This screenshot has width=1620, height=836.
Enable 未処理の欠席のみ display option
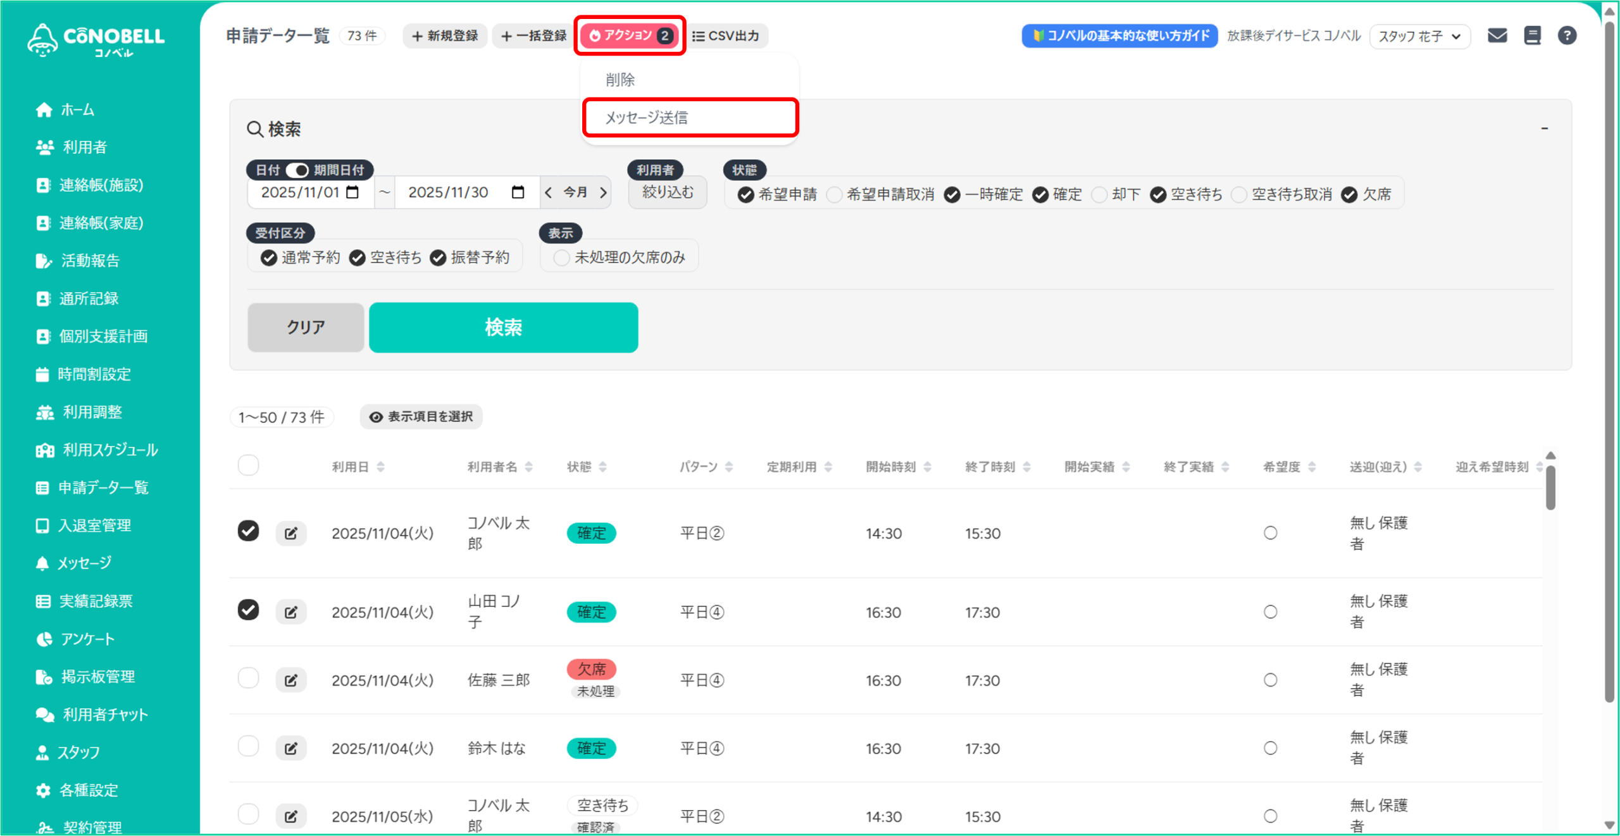pyautogui.click(x=561, y=258)
